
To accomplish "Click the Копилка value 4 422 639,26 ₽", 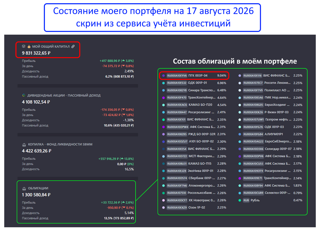I will click(x=37, y=151).
